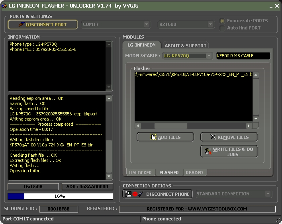
Task: Click the 'Phone type : LG-KP570Q' line
Action: point(33,44)
